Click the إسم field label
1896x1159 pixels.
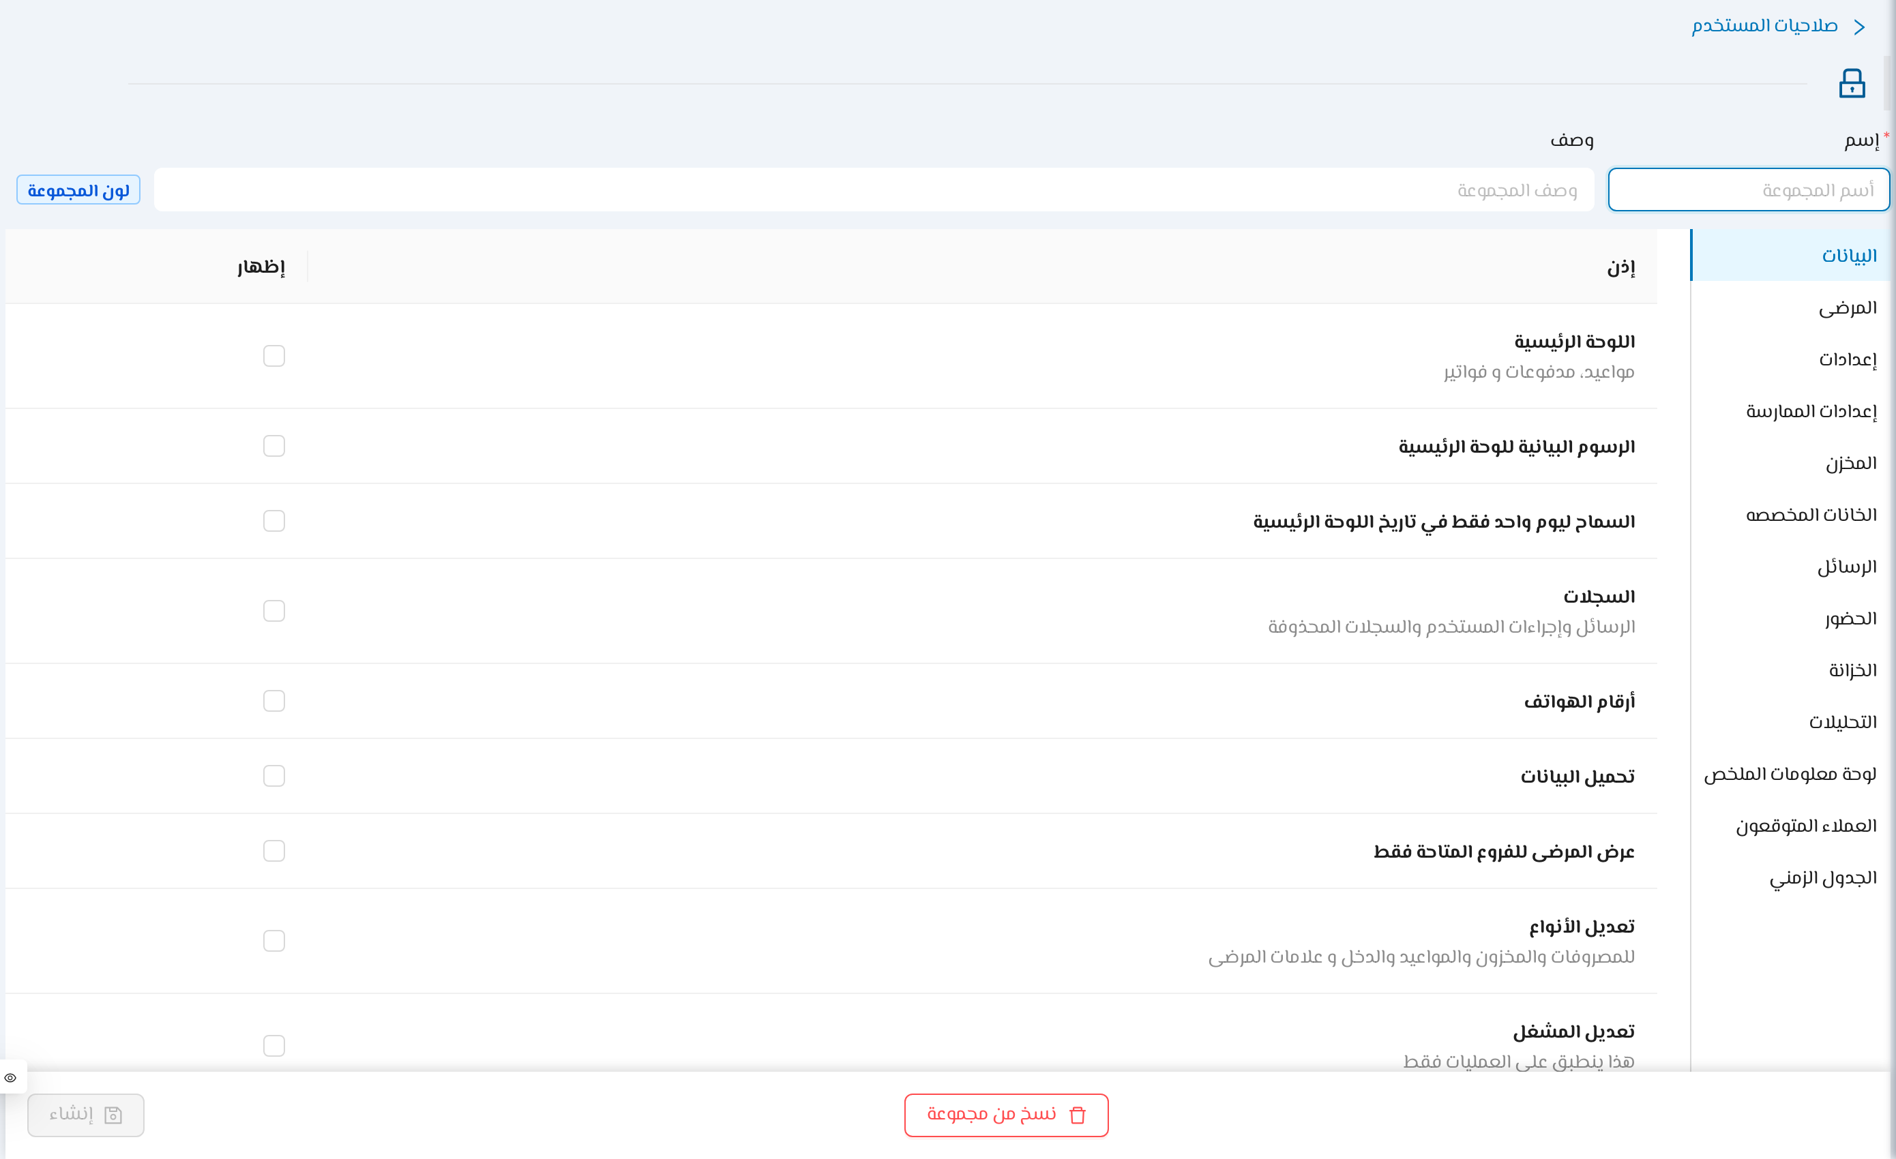1861,140
